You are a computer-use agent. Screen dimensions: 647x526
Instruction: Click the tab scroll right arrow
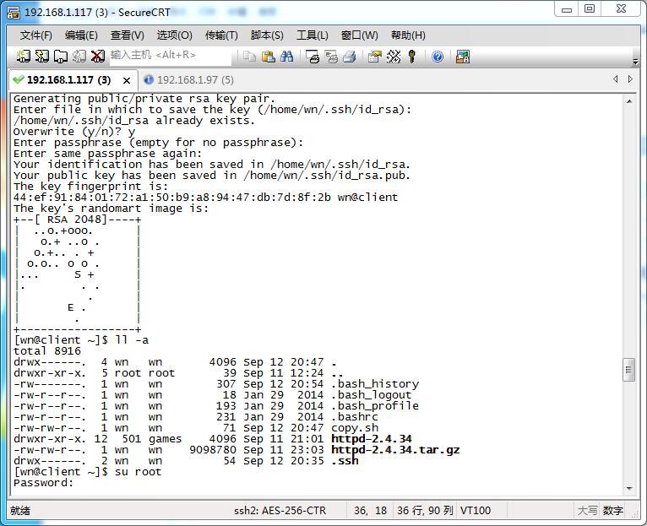point(630,79)
